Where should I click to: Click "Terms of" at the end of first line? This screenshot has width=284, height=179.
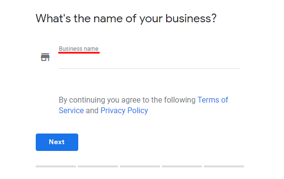click(x=213, y=100)
